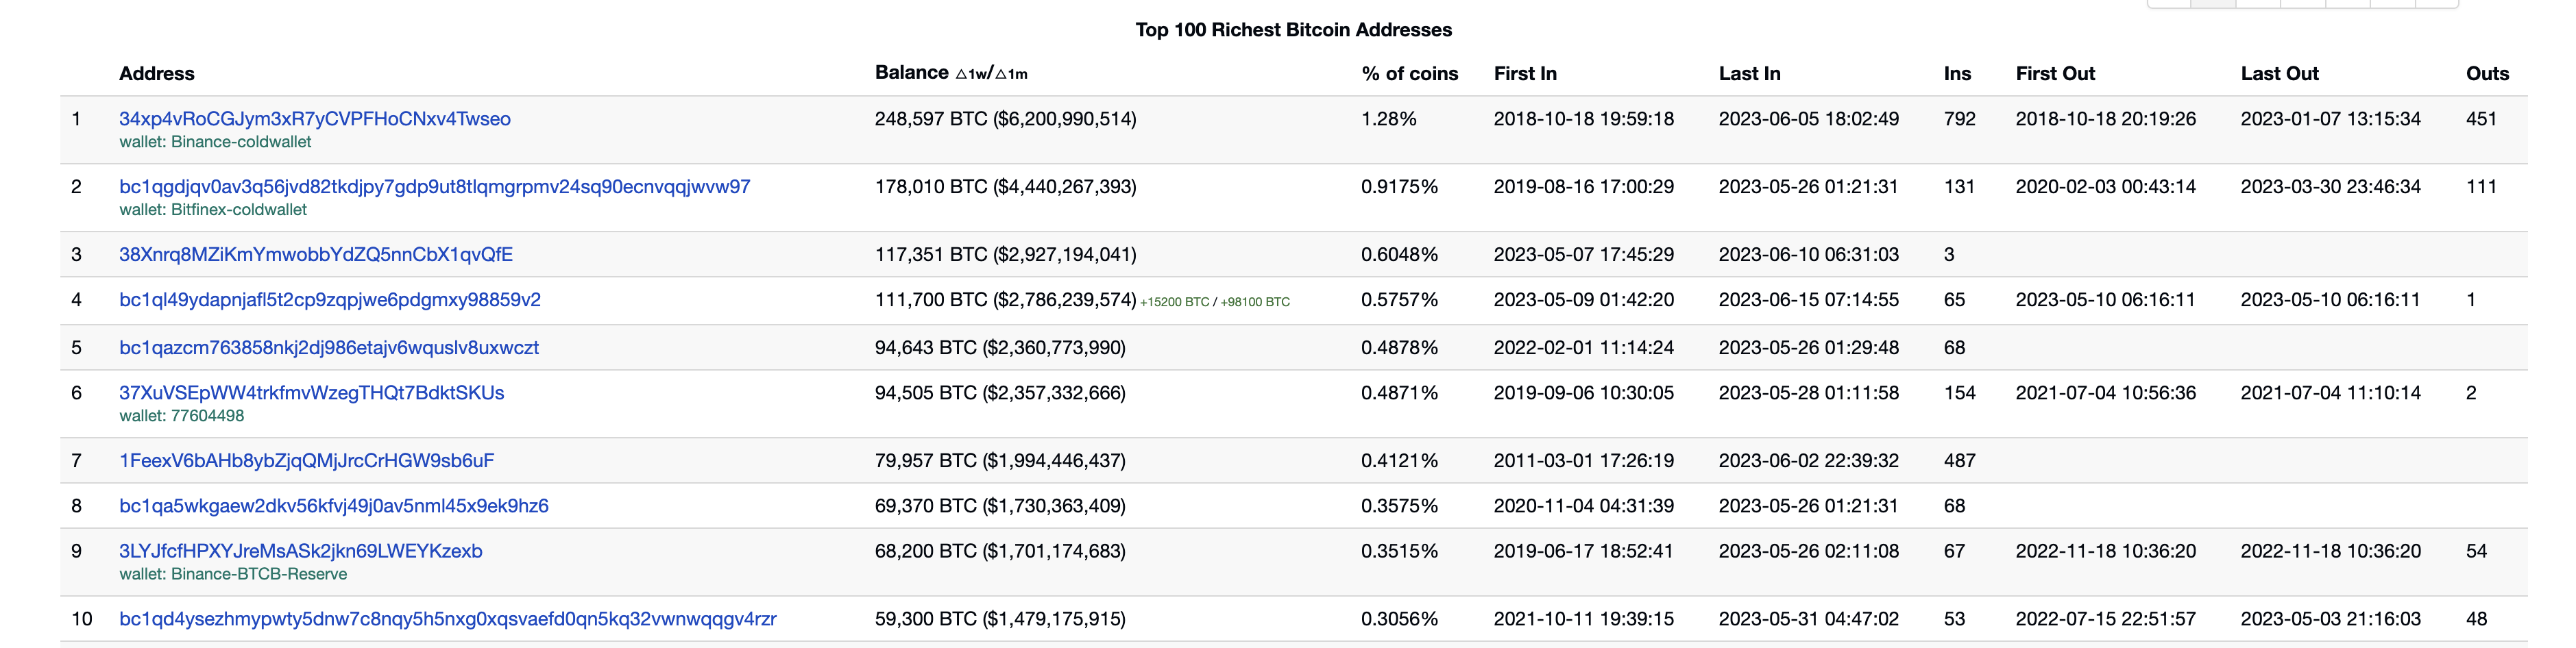Image resolution: width=2576 pixels, height=648 pixels.
Task: Open address starting with bc1qgdjqv0av3q56
Action: 435,187
